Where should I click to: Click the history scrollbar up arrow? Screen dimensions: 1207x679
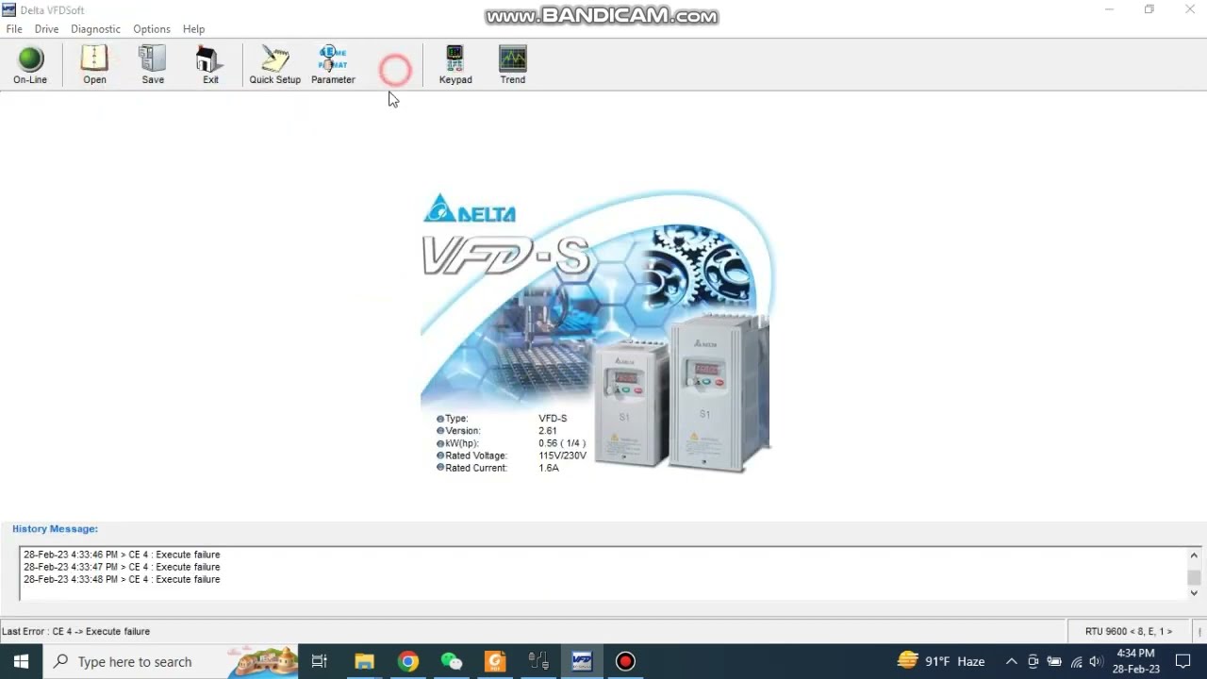(1194, 555)
